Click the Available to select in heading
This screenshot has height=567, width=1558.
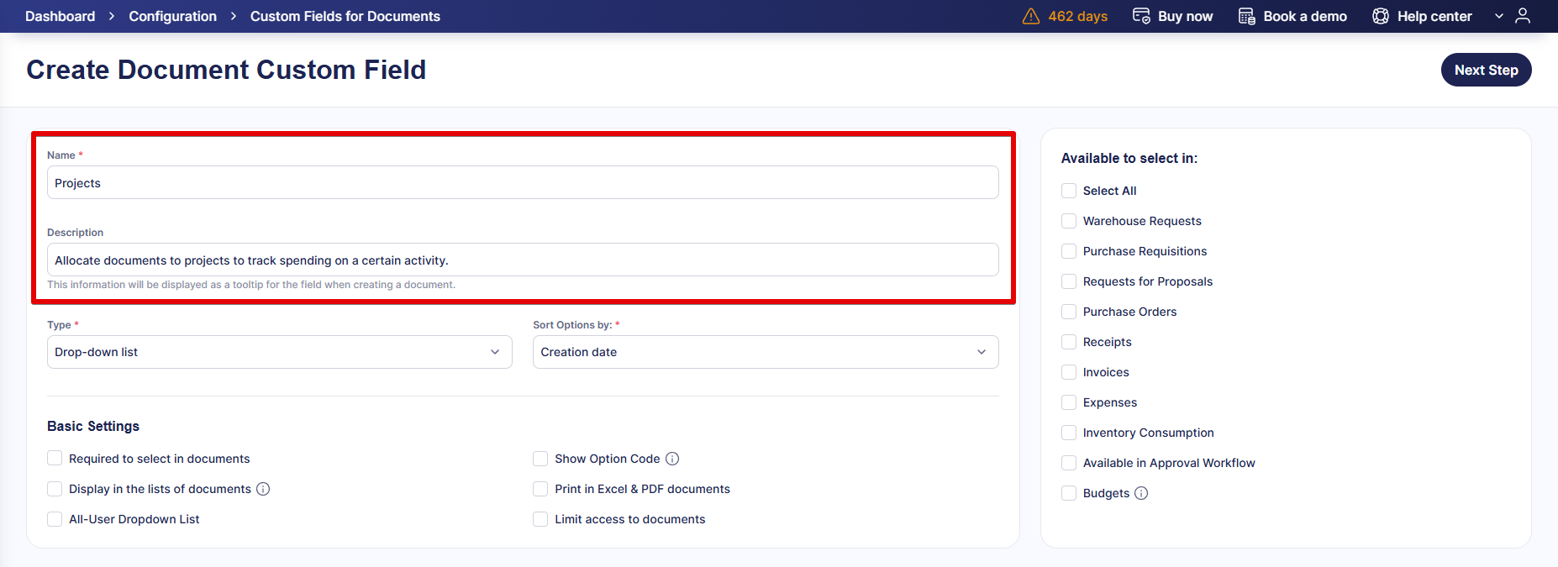click(1129, 158)
